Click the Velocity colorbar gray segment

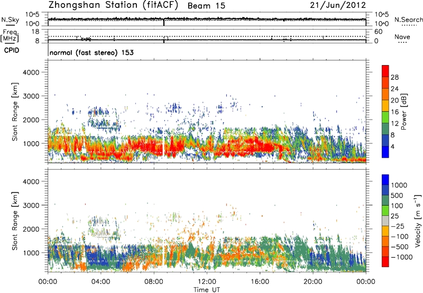pos(385,221)
